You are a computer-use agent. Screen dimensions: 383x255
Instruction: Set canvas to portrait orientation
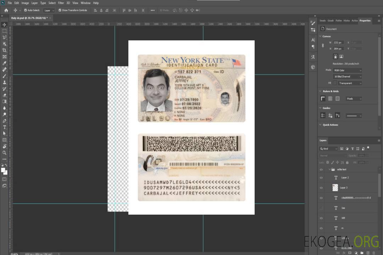(335, 56)
